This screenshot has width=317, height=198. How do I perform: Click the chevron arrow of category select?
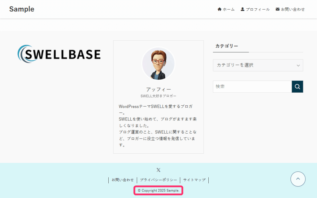click(x=298, y=65)
